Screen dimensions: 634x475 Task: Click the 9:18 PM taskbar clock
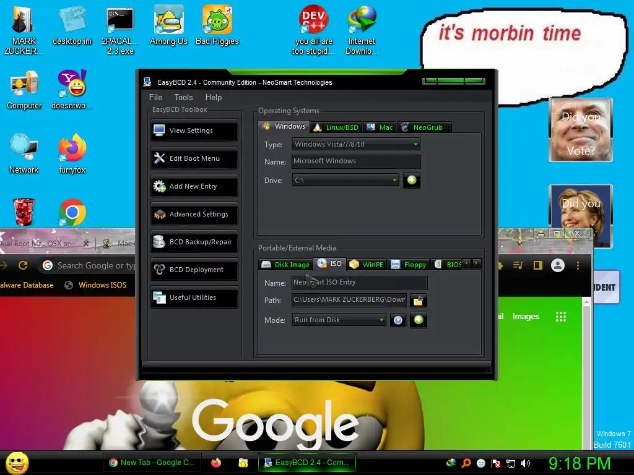click(580, 464)
